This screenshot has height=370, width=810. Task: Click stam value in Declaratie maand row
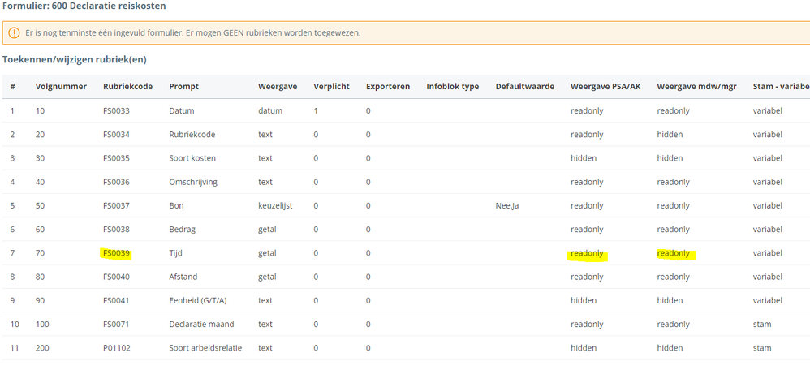pyautogui.click(x=762, y=324)
